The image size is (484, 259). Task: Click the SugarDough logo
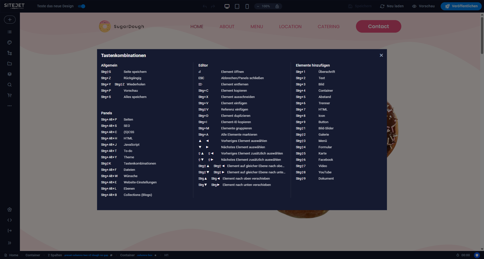pos(122,26)
